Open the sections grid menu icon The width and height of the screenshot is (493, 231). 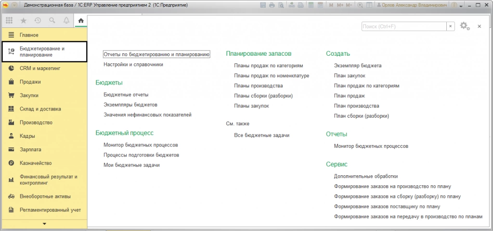pyautogui.click(x=9, y=21)
